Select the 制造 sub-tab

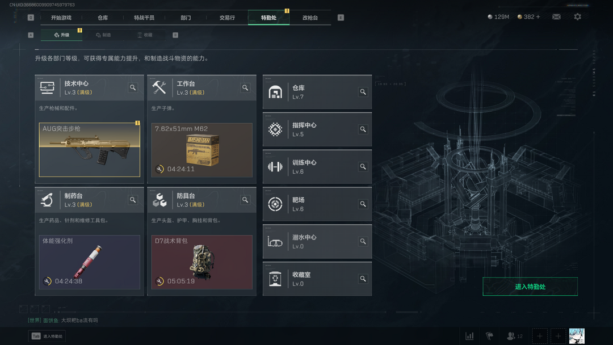[104, 35]
